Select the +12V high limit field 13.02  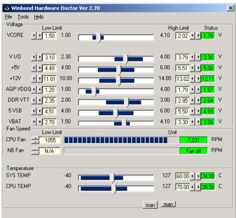tap(183, 79)
